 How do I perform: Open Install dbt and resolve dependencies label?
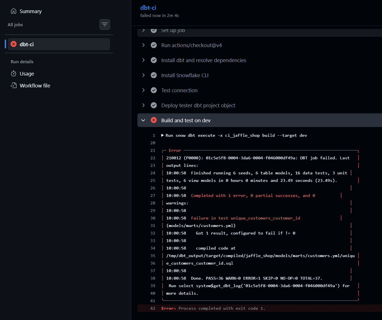click(204, 60)
